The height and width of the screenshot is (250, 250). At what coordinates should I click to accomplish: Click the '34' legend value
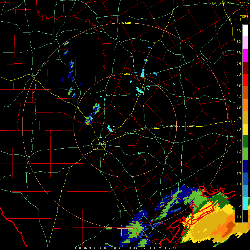click(x=239, y=118)
